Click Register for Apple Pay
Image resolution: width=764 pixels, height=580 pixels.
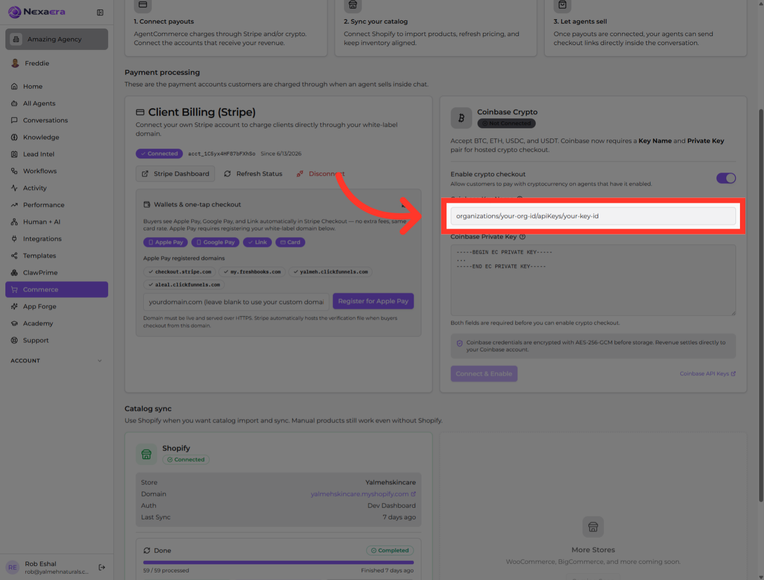pos(373,301)
